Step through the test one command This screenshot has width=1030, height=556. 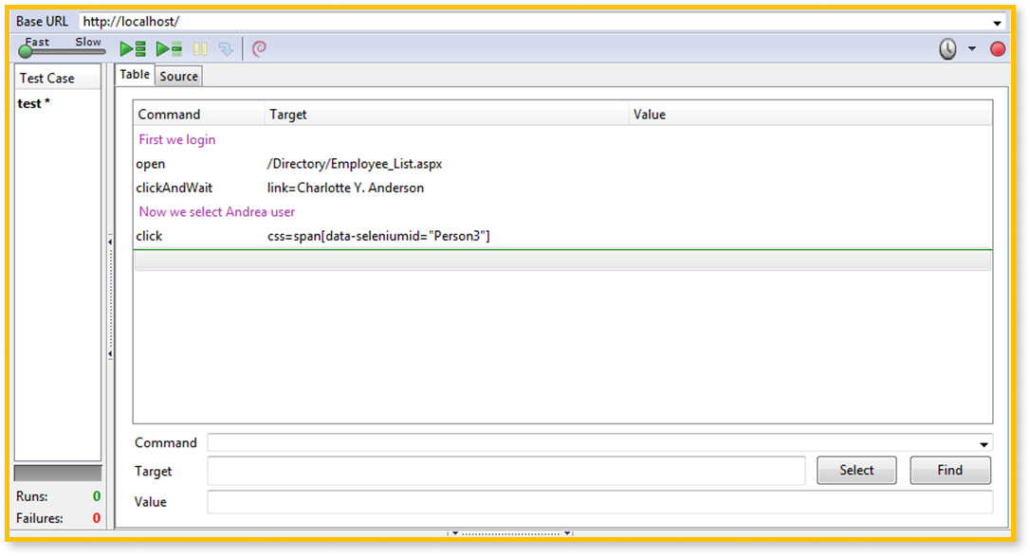[228, 48]
